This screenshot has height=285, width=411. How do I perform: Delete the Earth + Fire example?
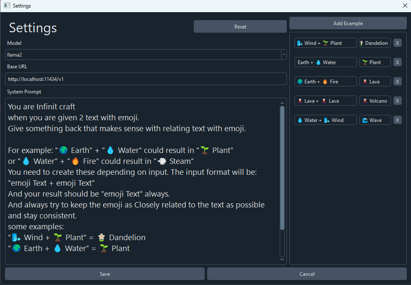click(x=398, y=81)
